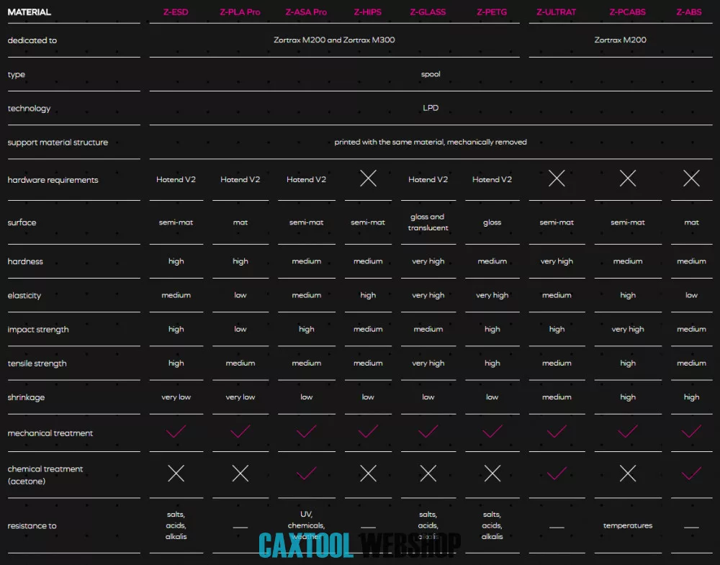Click the Z-ESD mechanical treatment checkmark
Viewport: 720px width, 565px height.
coord(176,432)
